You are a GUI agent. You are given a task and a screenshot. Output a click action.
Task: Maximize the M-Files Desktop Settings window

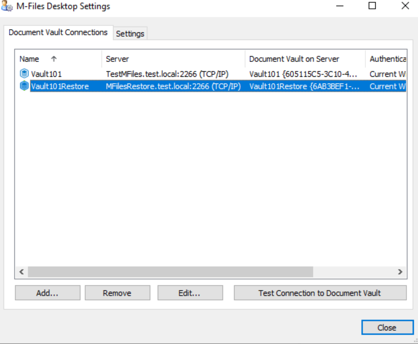(372, 6)
